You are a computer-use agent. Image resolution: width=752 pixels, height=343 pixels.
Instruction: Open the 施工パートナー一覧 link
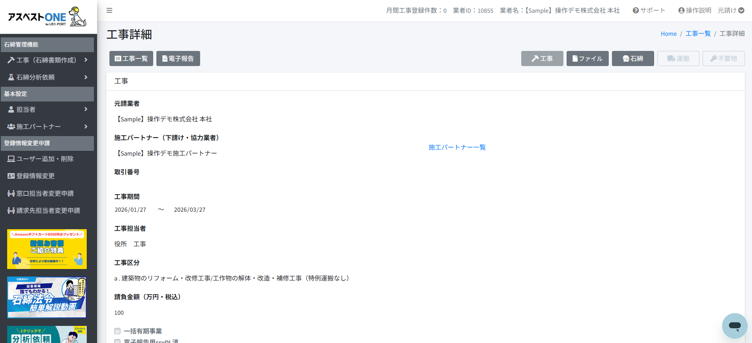457,147
